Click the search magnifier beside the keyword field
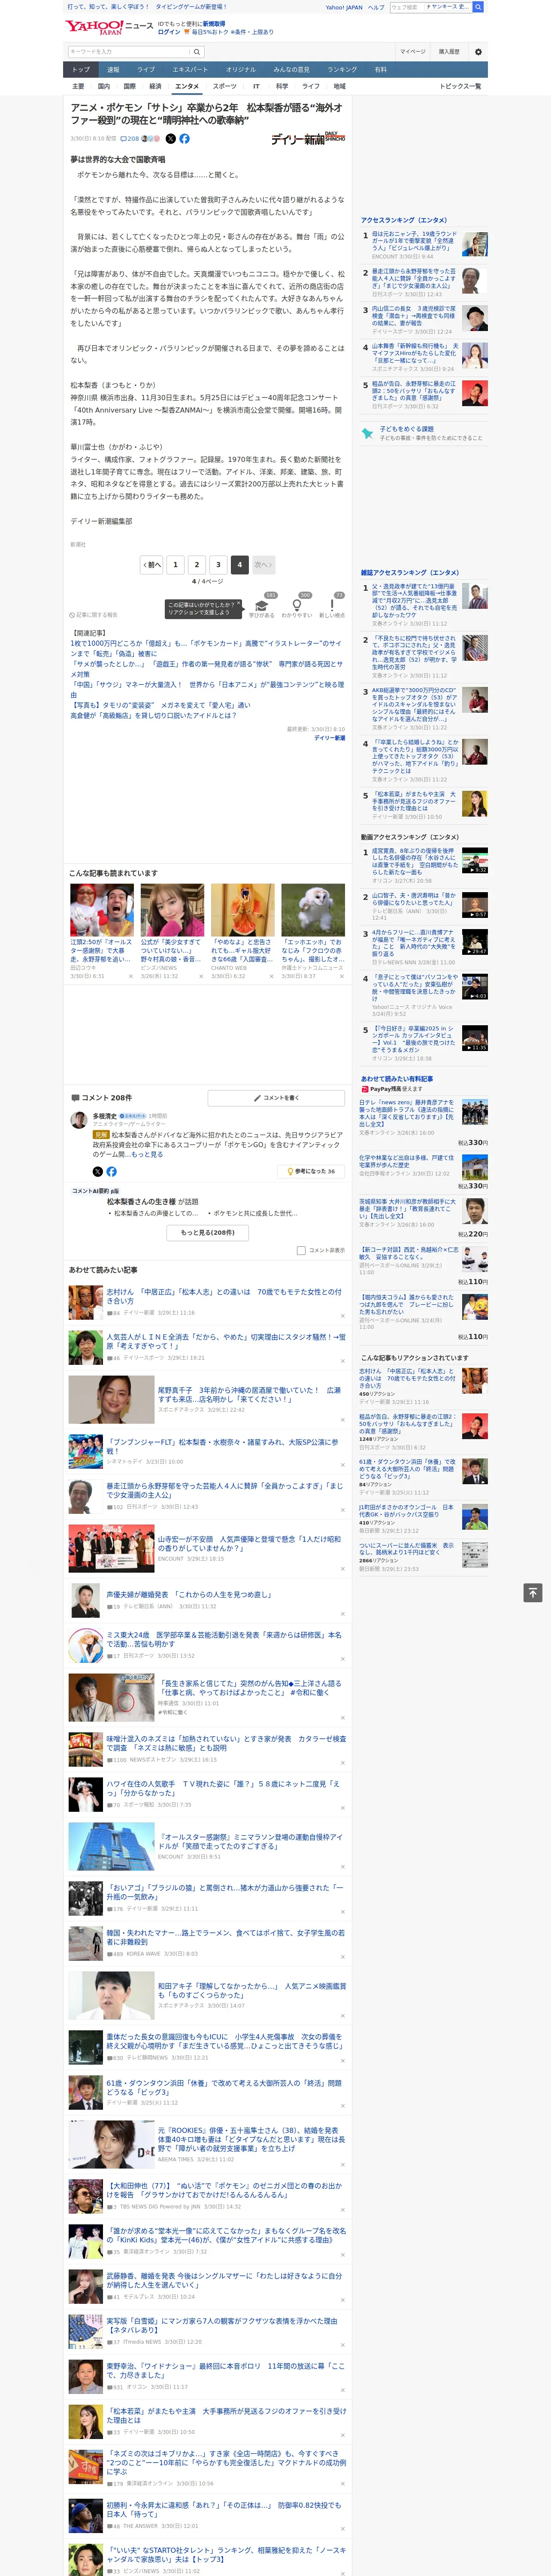Viewport: 551px width, 2576px height. 197,52
